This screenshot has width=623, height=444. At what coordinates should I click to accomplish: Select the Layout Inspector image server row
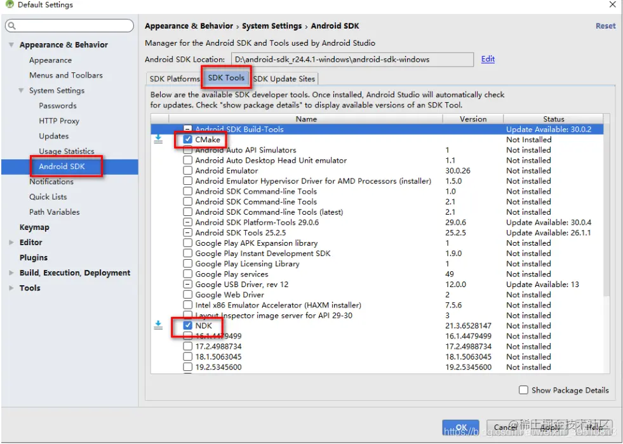pyautogui.click(x=377, y=315)
